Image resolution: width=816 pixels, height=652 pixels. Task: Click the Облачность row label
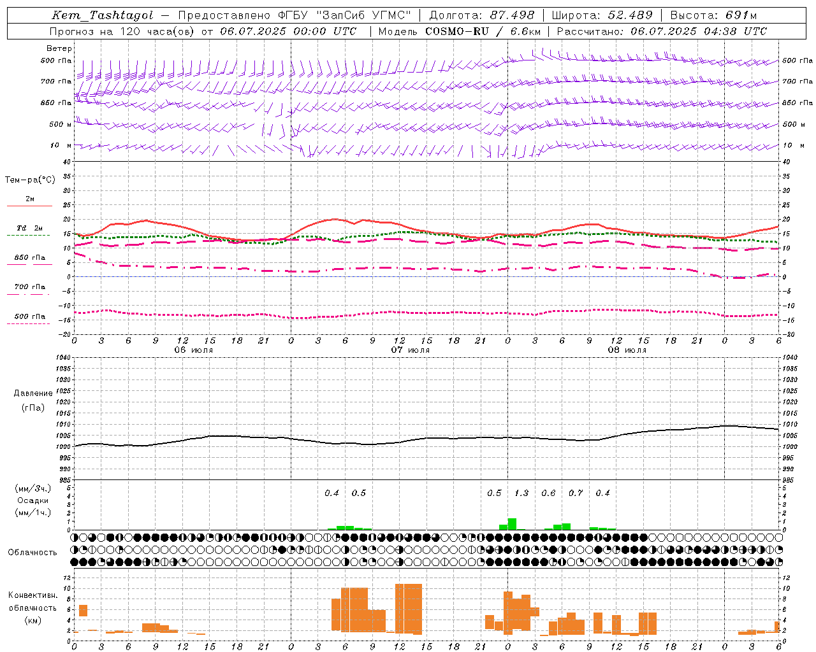tap(33, 553)
